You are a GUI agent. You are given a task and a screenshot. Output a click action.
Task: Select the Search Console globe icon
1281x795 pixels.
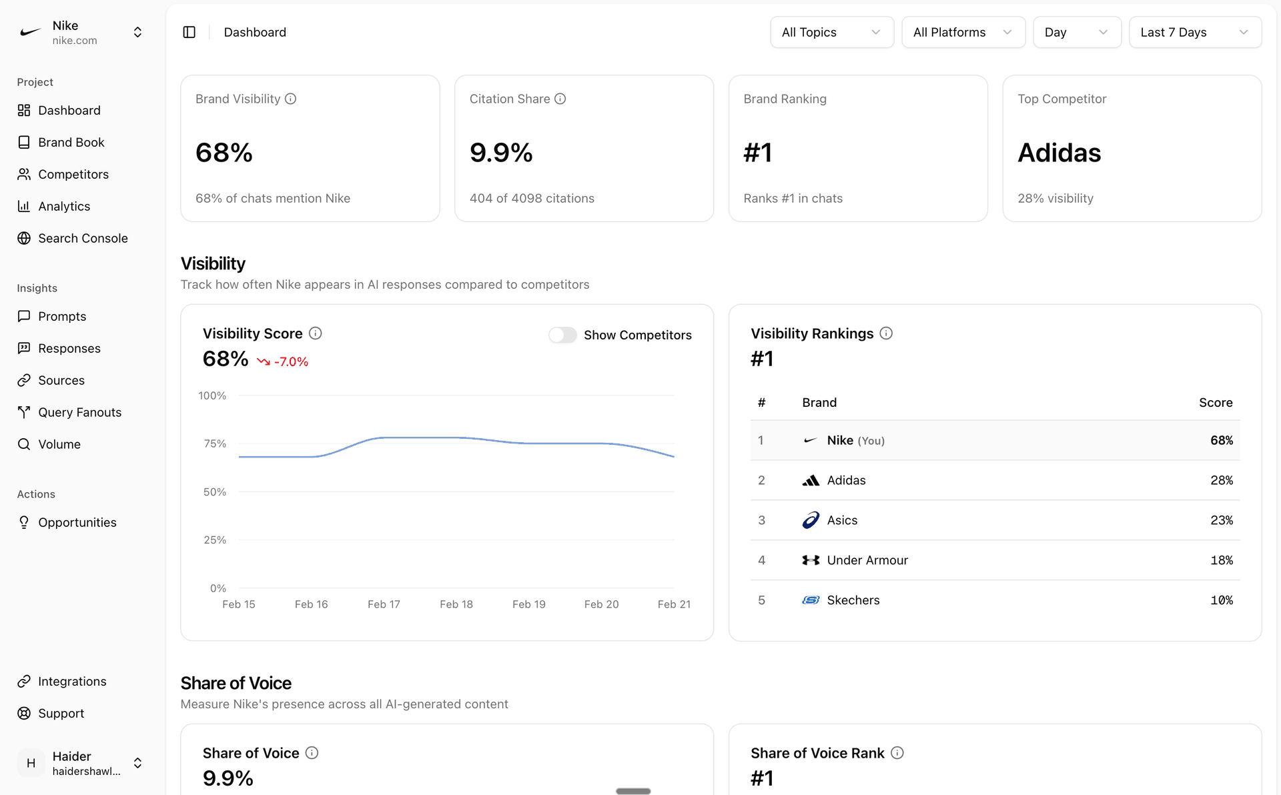24,238
